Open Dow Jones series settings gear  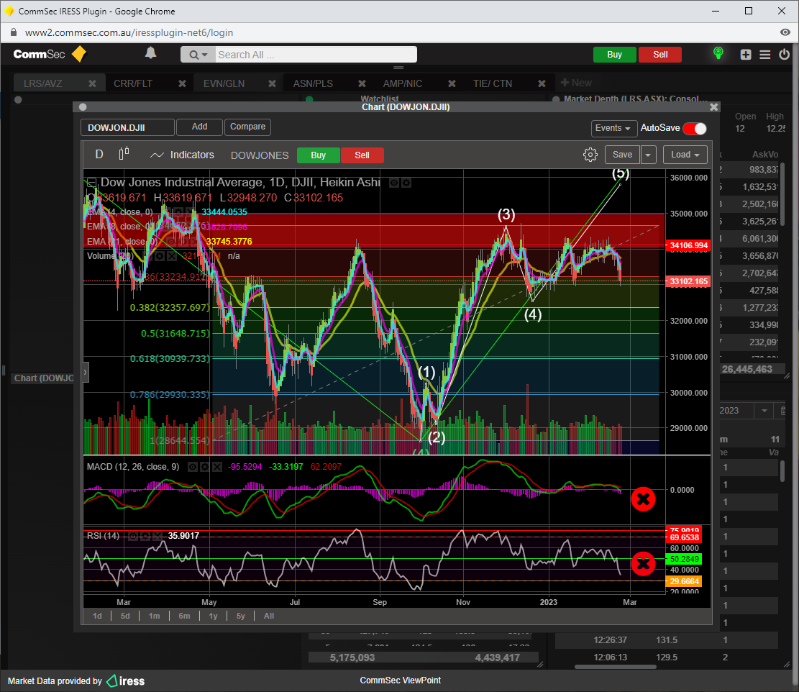point(406,183)
